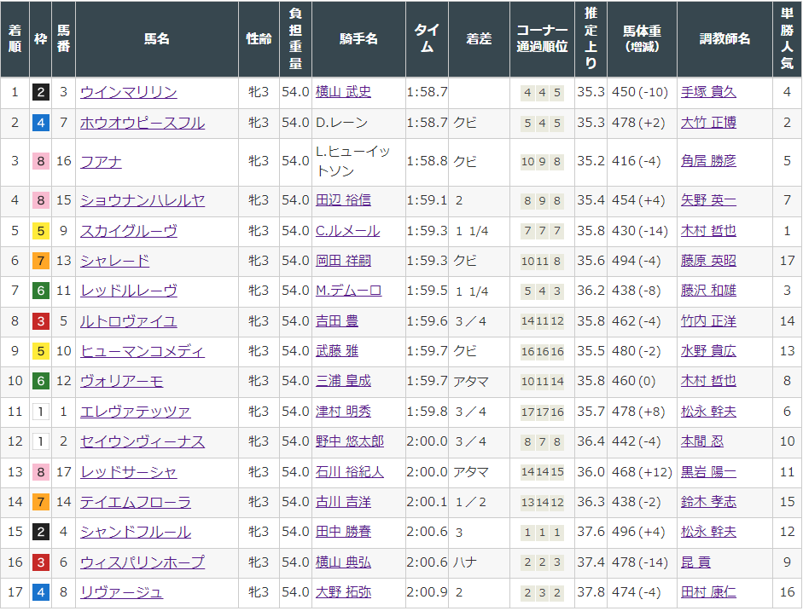Screen dimensions: 803x611
Task: Open horse page for スカイグルーヴ
Action: pos(129,231)
